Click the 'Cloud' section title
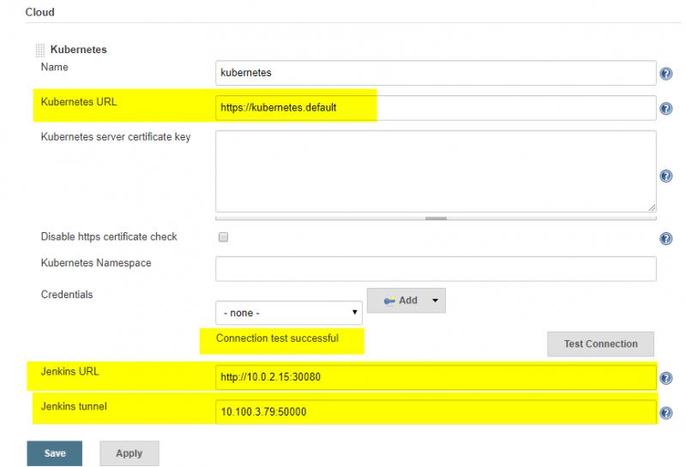The image size is (686, 467). click(x=39, y=12)
